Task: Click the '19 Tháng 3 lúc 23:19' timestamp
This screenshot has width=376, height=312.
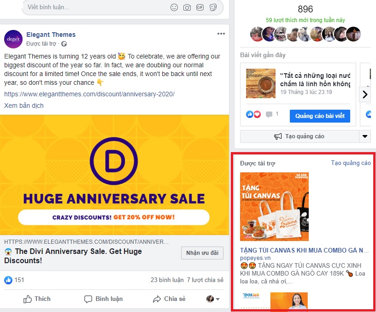Action: (306, 92)
